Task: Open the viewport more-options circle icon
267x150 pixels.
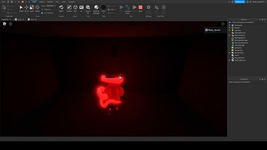Action: click(x=223, y=24)
